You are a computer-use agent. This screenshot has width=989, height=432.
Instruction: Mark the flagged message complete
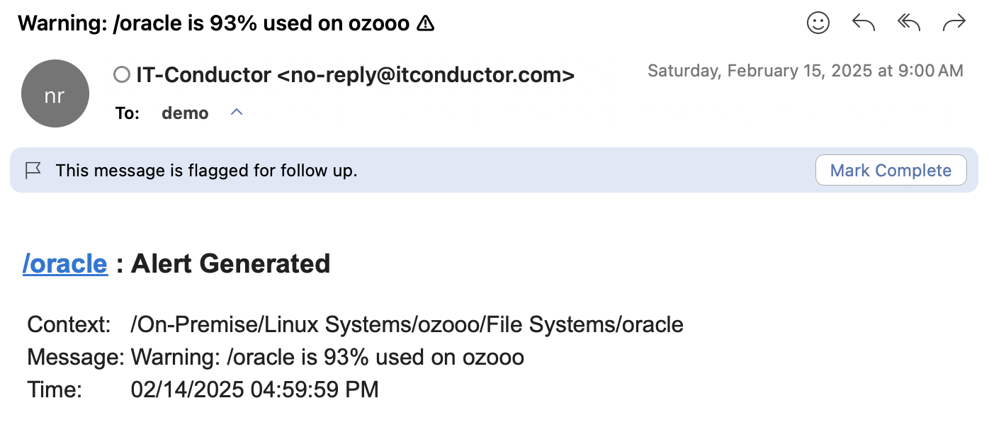point(891,171)
